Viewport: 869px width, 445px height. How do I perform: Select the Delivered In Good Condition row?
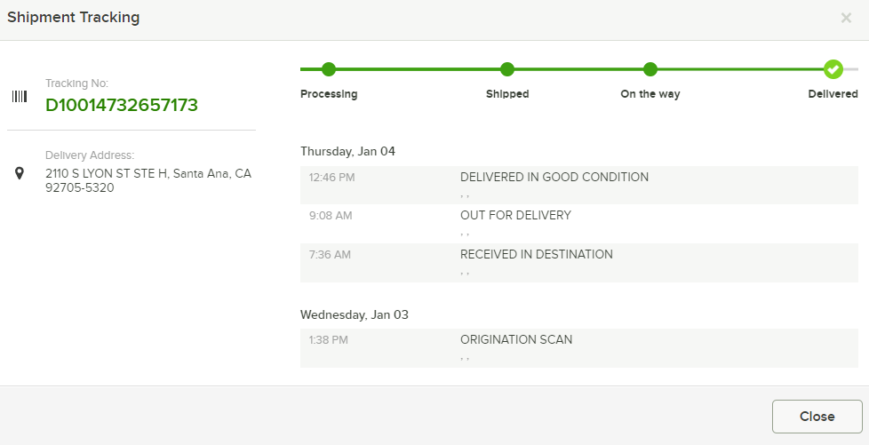pos(579,185)
